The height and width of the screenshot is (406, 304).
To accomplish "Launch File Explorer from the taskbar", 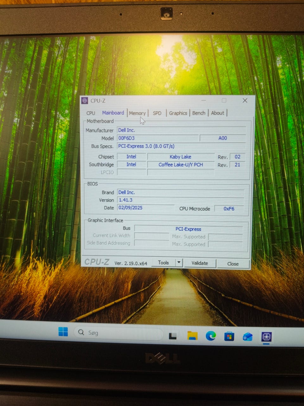I will [192, 336].
